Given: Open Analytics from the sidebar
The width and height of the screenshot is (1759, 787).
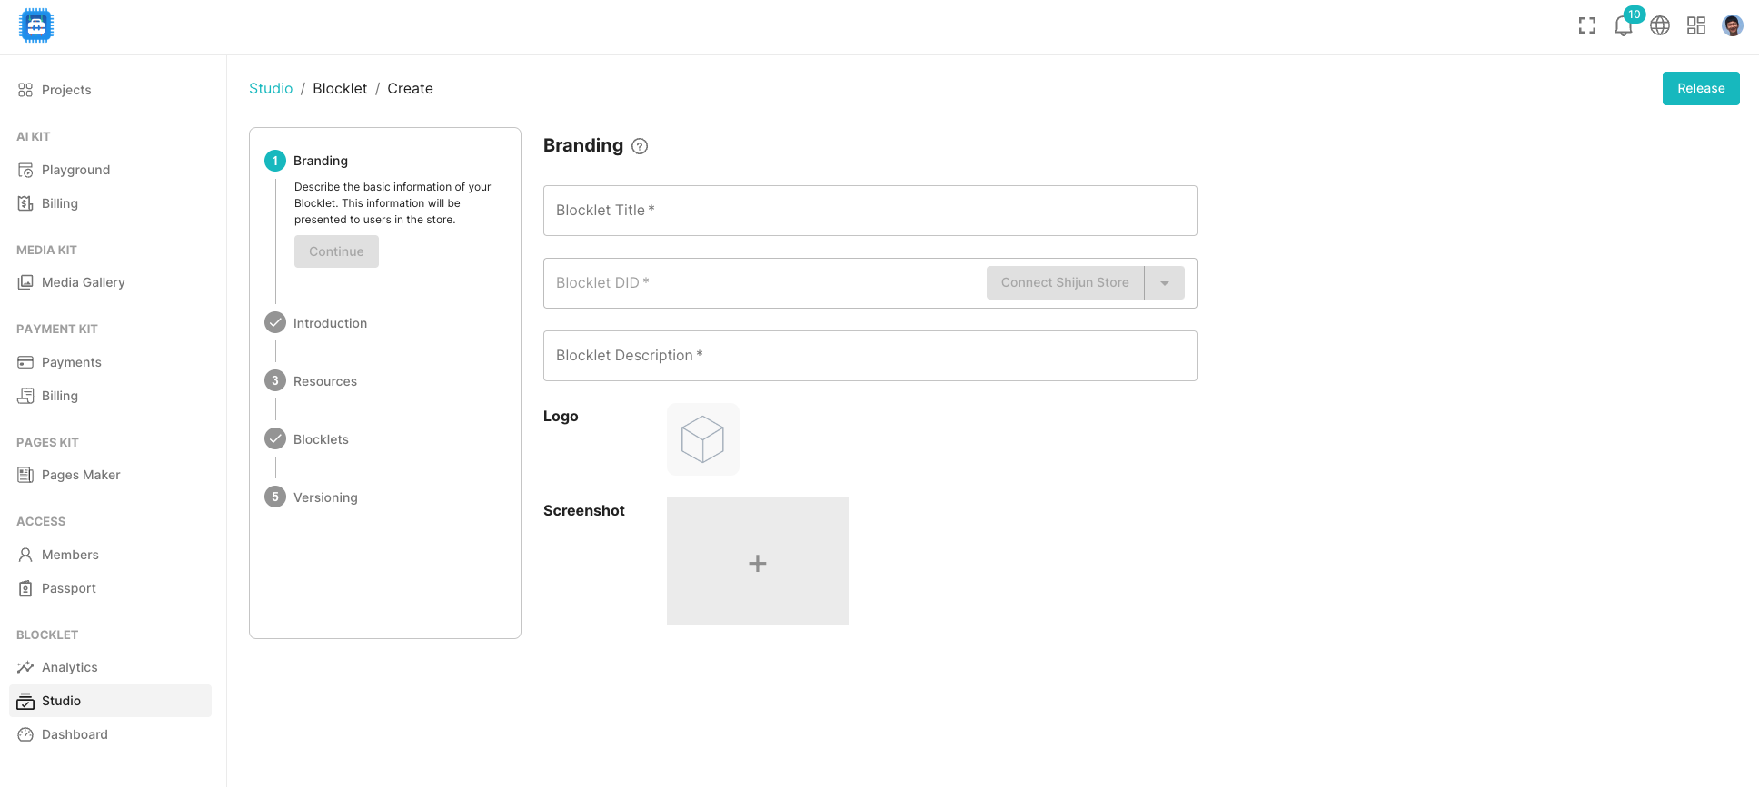Looking at the screenshot, I should [x=69, y=667].
